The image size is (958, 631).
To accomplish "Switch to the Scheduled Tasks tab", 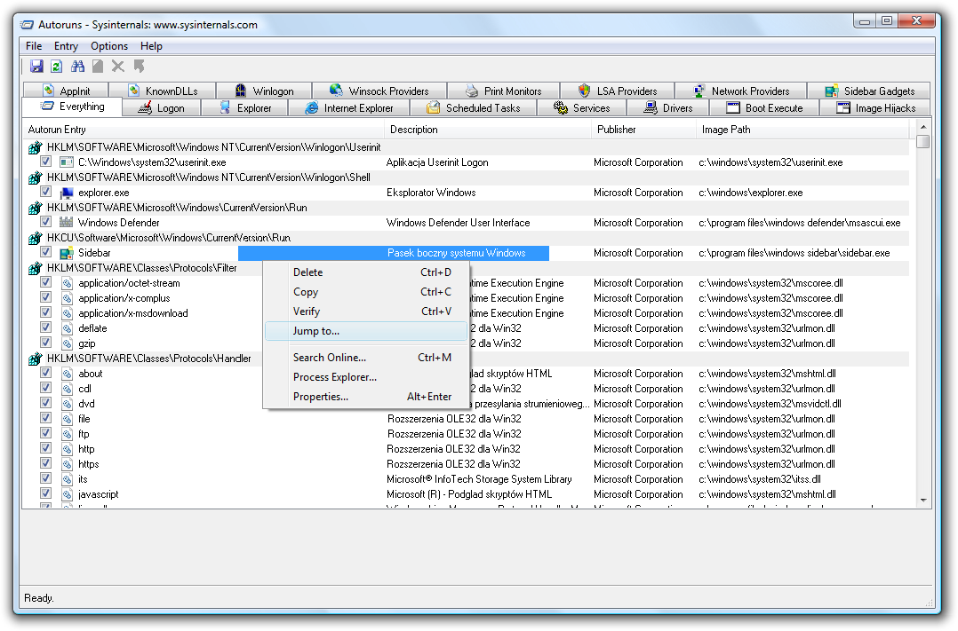I will 473,108.
